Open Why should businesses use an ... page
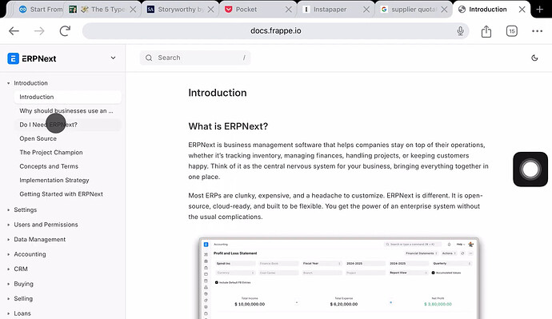Image resolution: width=552 pixels, height=319 pixels. [67, 111]
